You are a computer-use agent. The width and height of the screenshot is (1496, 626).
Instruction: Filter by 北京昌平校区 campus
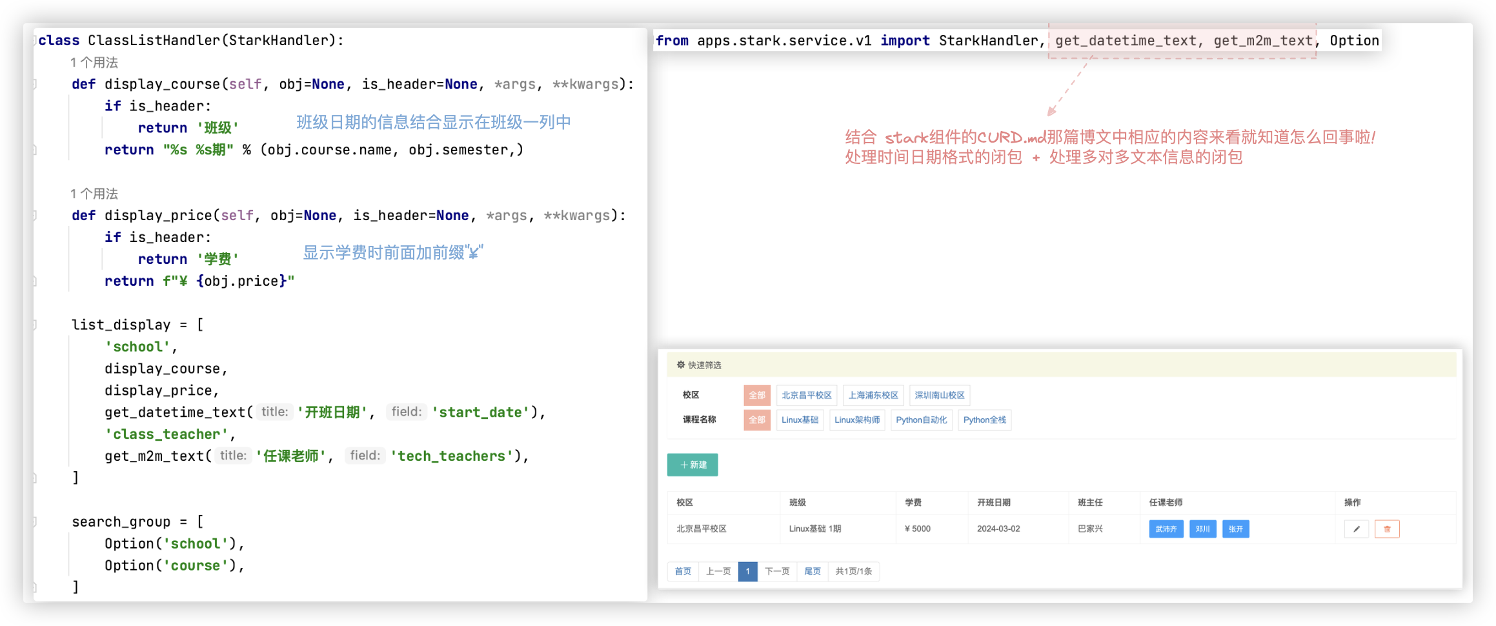pyautogui.click(x=806, y=395)
